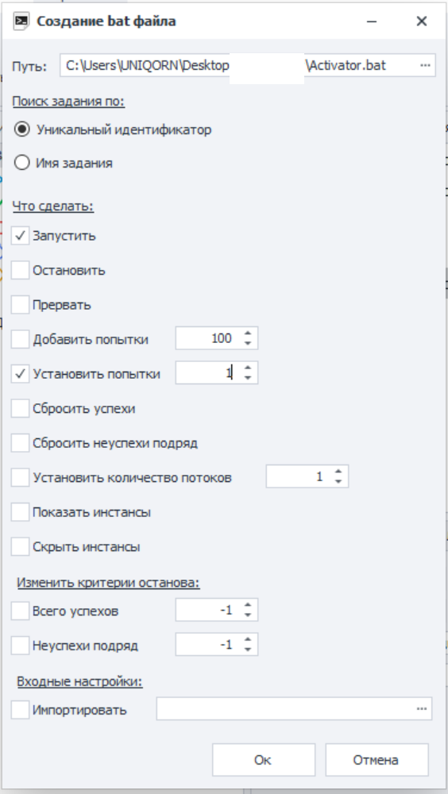
Task: Click the bat file icon in title bar
Action: point(21,21)
